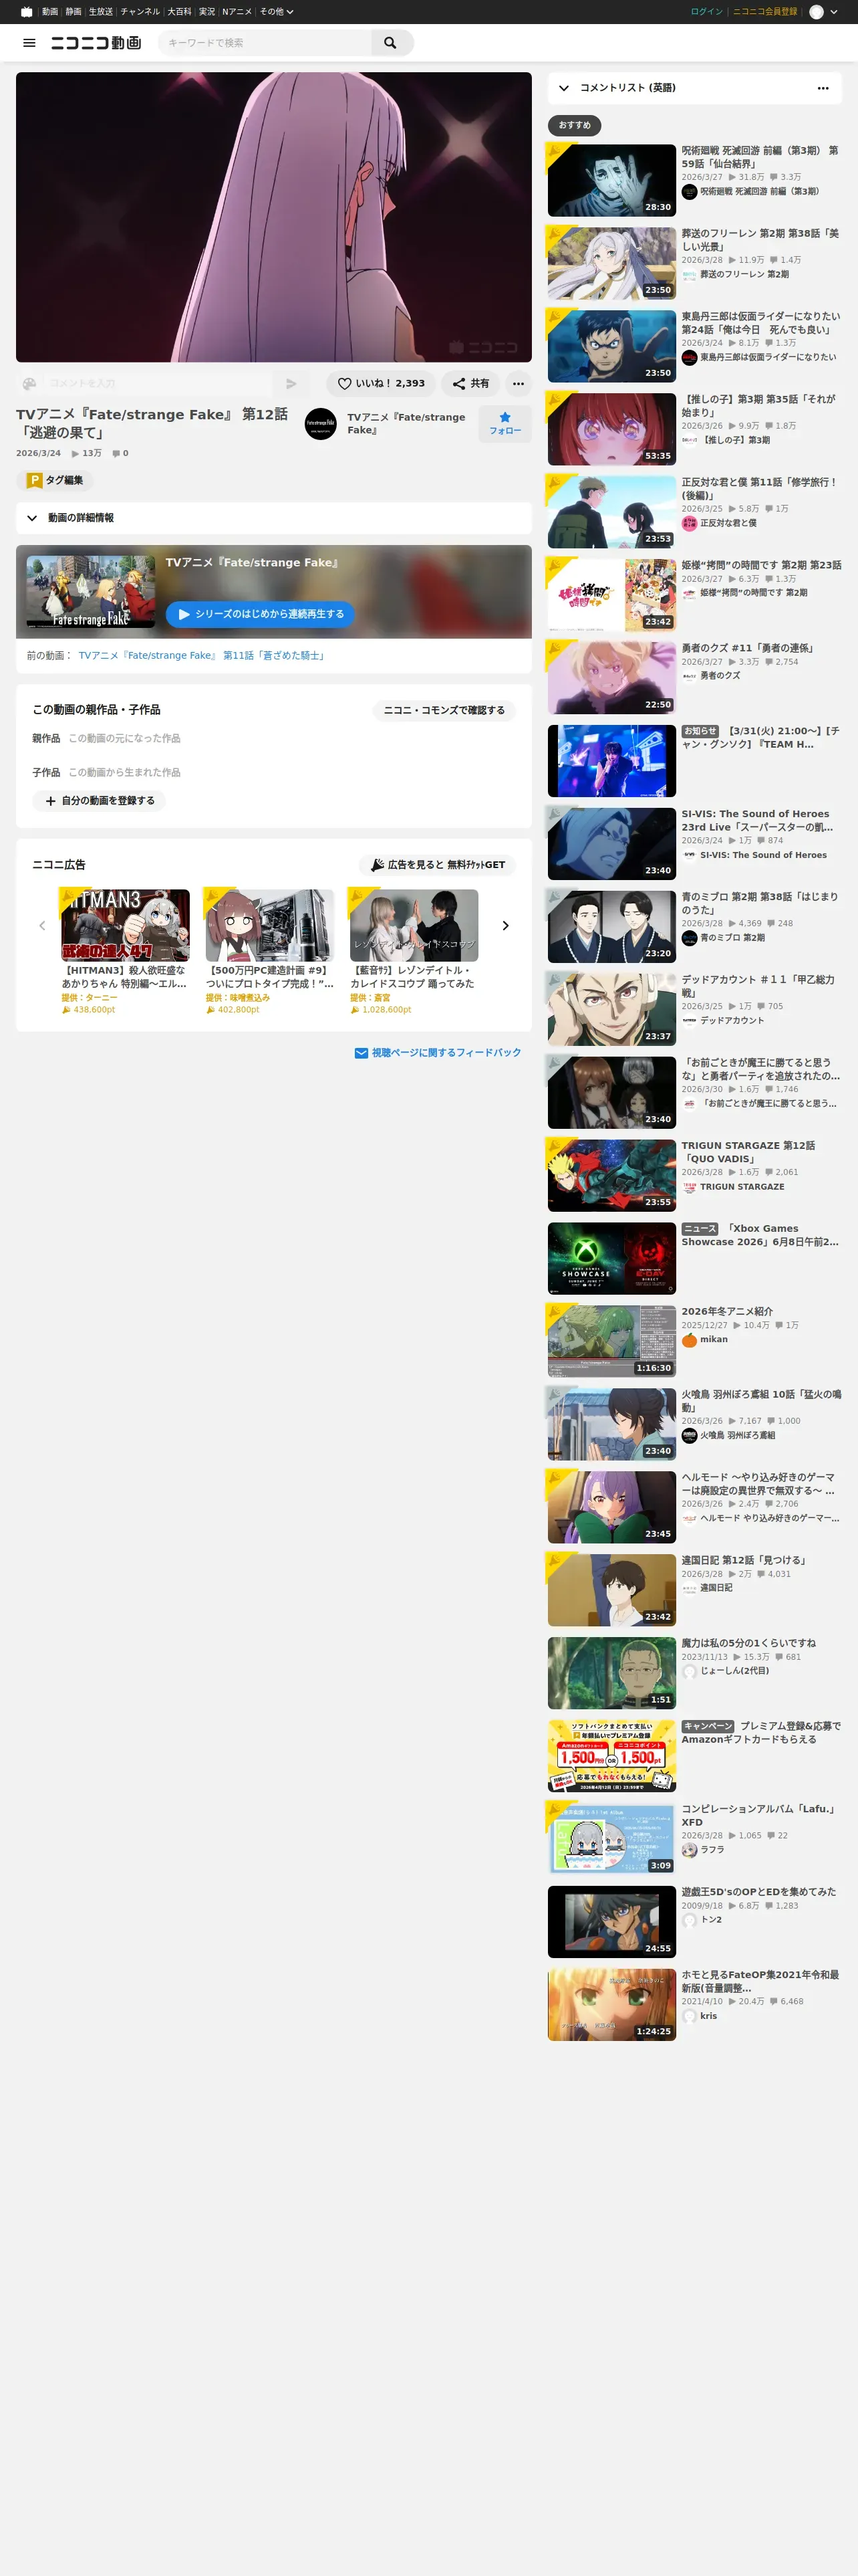Click the タグ編集 button
The image size is (858, 2576).
tap(55, 480)
